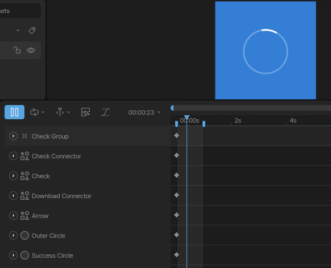Toggle the lock icon on the layer
Image resolution: width=331 pixels, height=268 pixels.
(x=17, y=50)
